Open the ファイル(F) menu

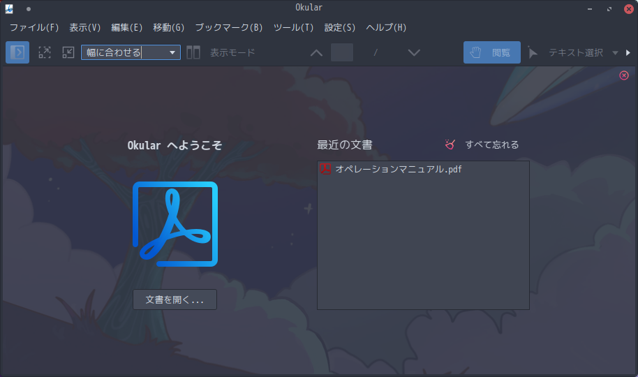point(34,27)
